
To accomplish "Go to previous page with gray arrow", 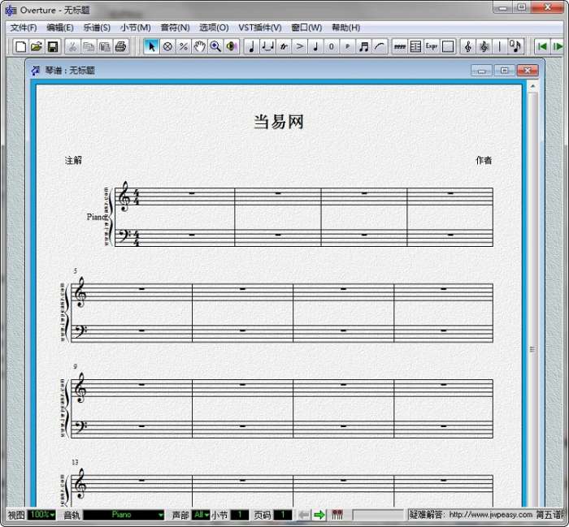I will click(x=304, y=515).
